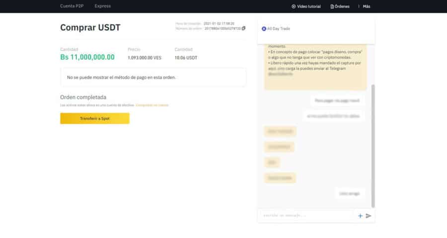447x238 pixels.
Task: Open the Más menu
Action: (367, 6)
